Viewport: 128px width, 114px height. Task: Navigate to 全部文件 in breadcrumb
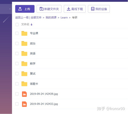pos(36,18)
